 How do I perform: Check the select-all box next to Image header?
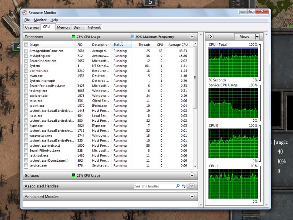pos(26,44)
